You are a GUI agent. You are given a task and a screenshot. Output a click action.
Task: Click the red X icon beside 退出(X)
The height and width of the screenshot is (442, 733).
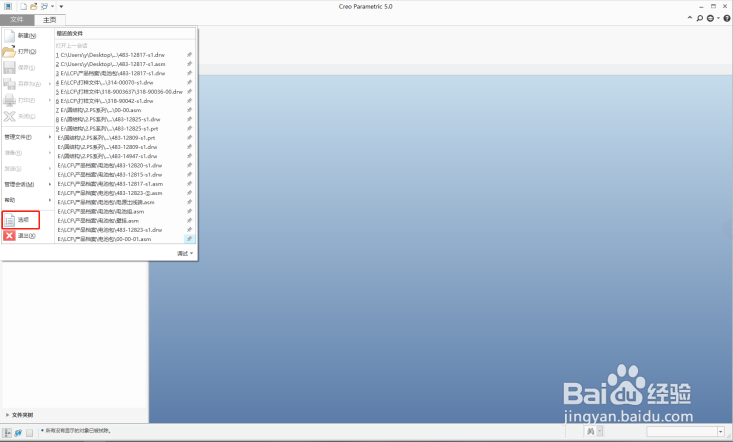click(x=9, y=235)
